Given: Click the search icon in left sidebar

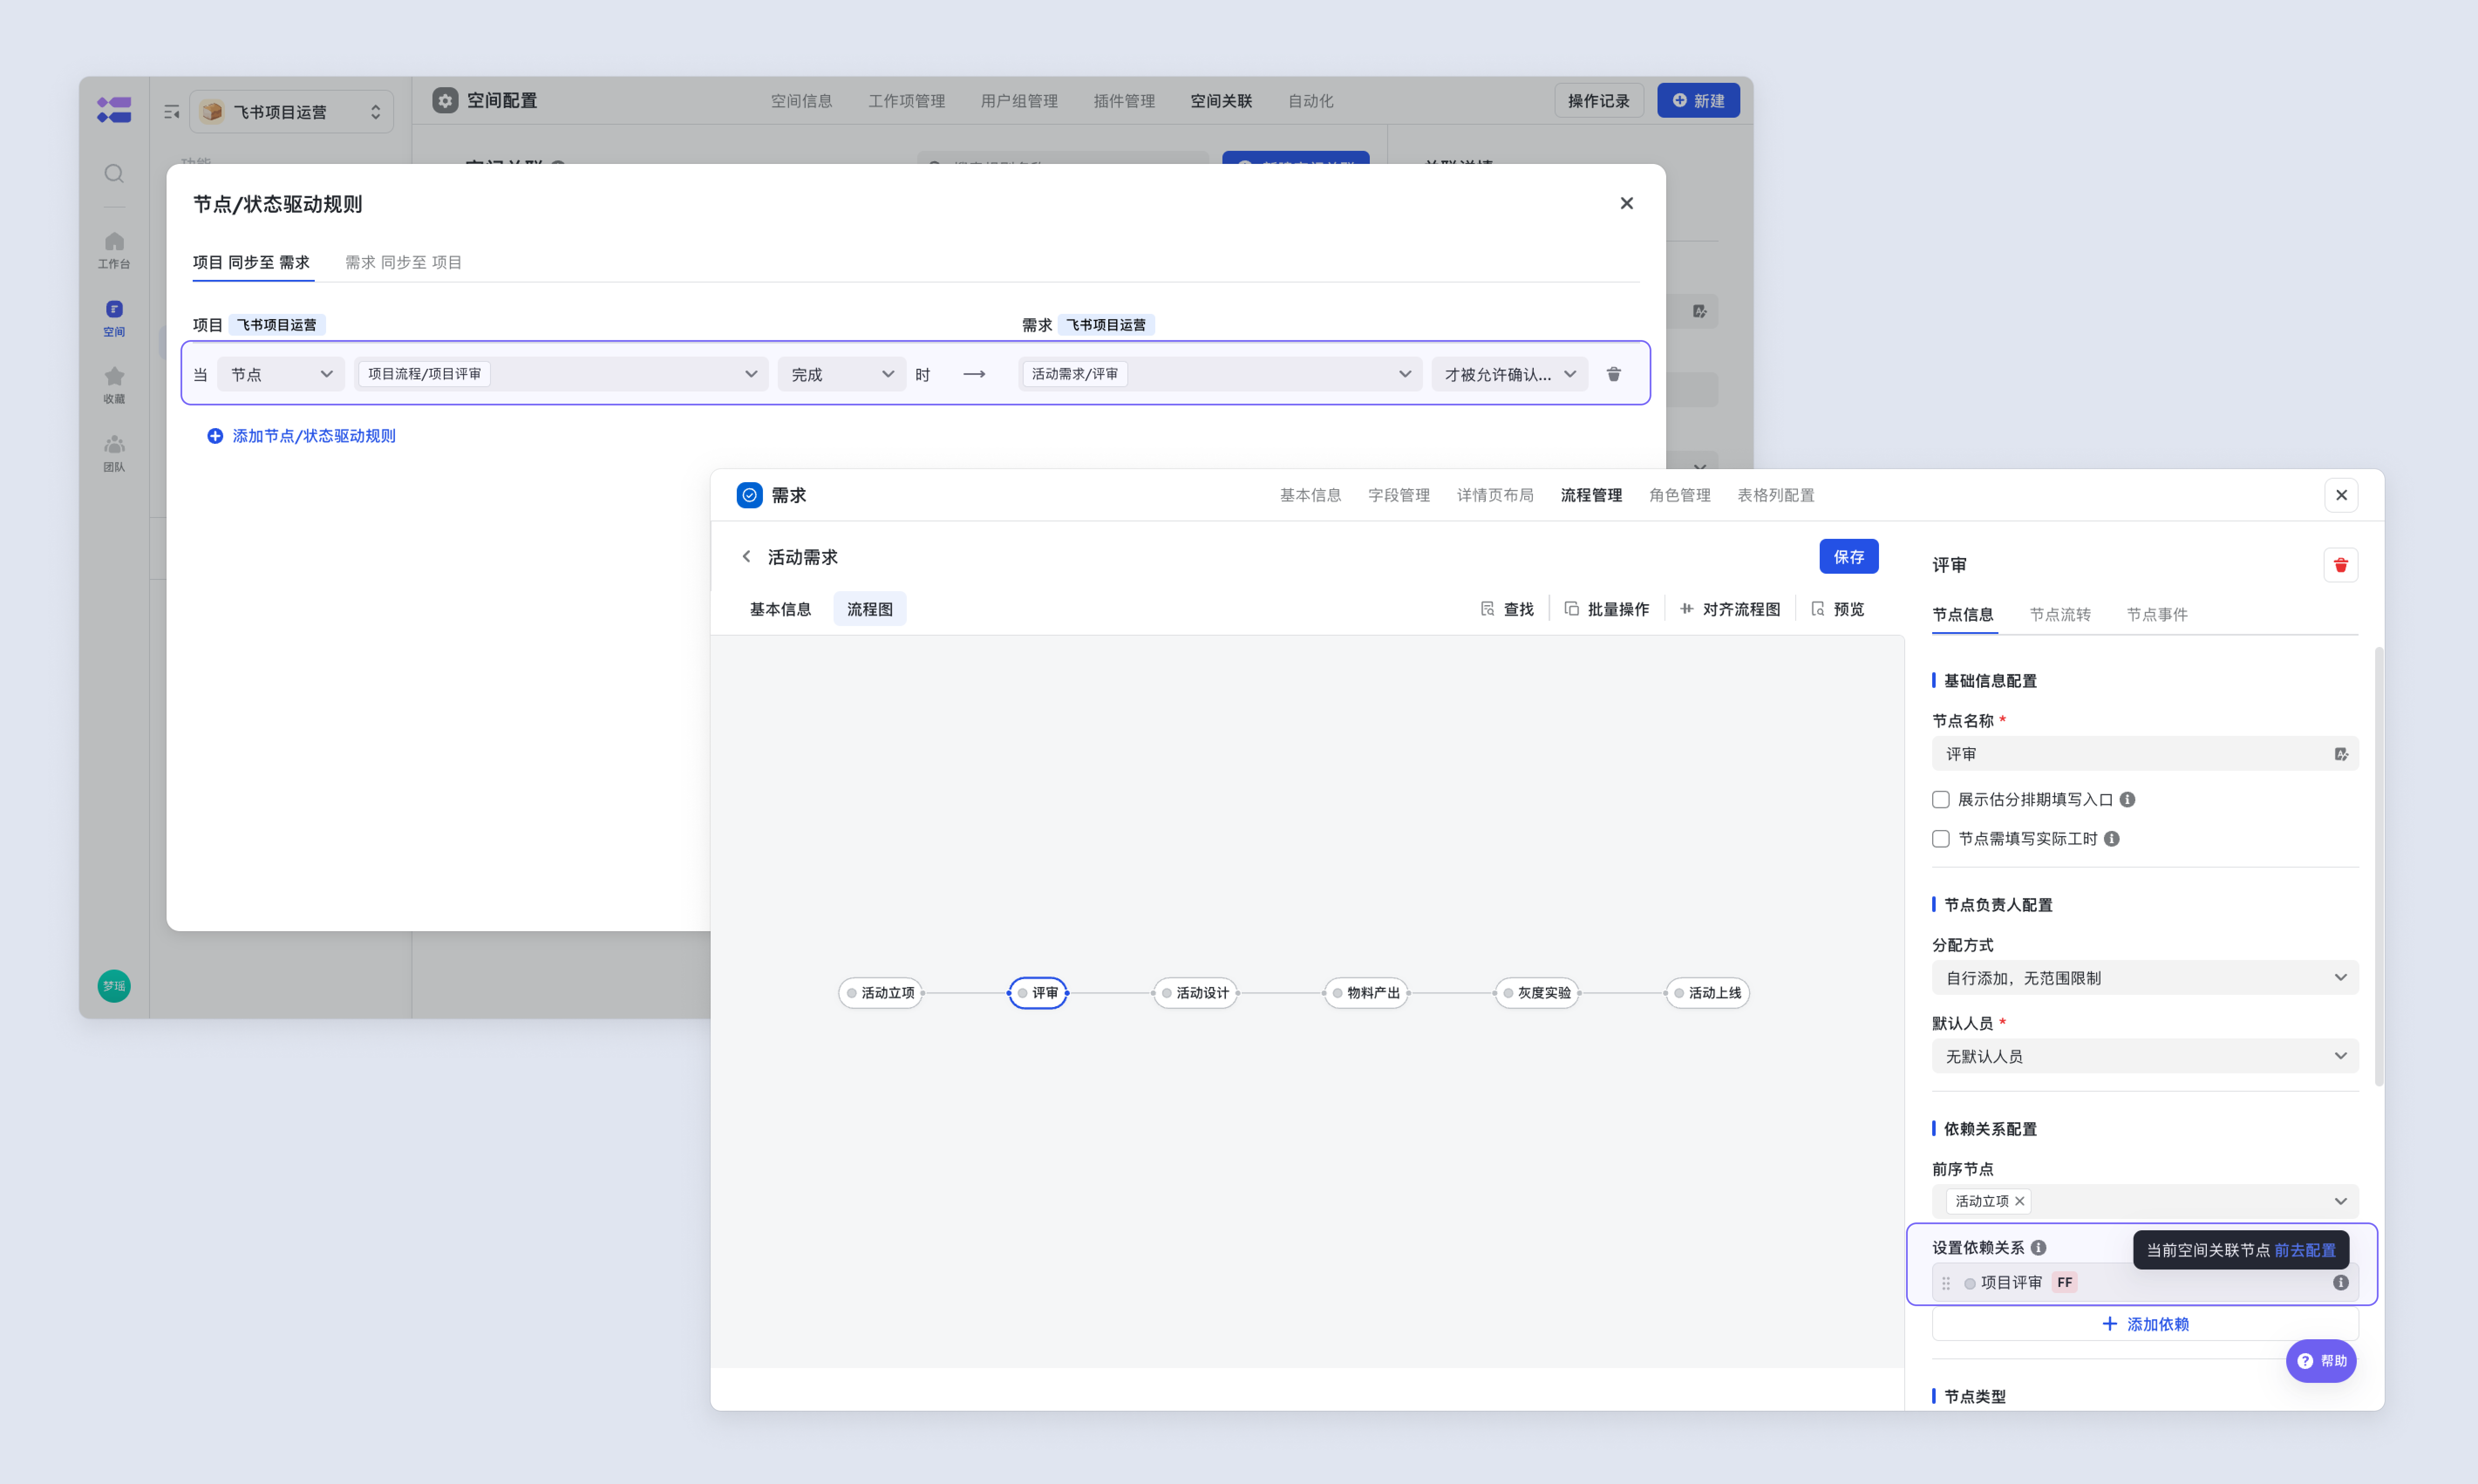Looking at the screenshot, I should point(114,174).
